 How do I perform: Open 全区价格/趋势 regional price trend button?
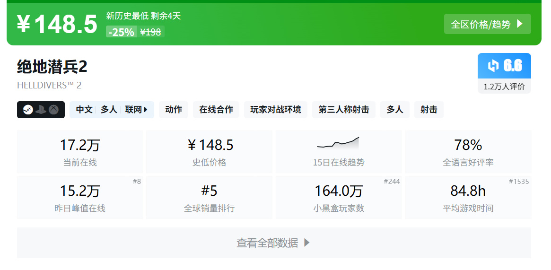click(x=488, y=24)
